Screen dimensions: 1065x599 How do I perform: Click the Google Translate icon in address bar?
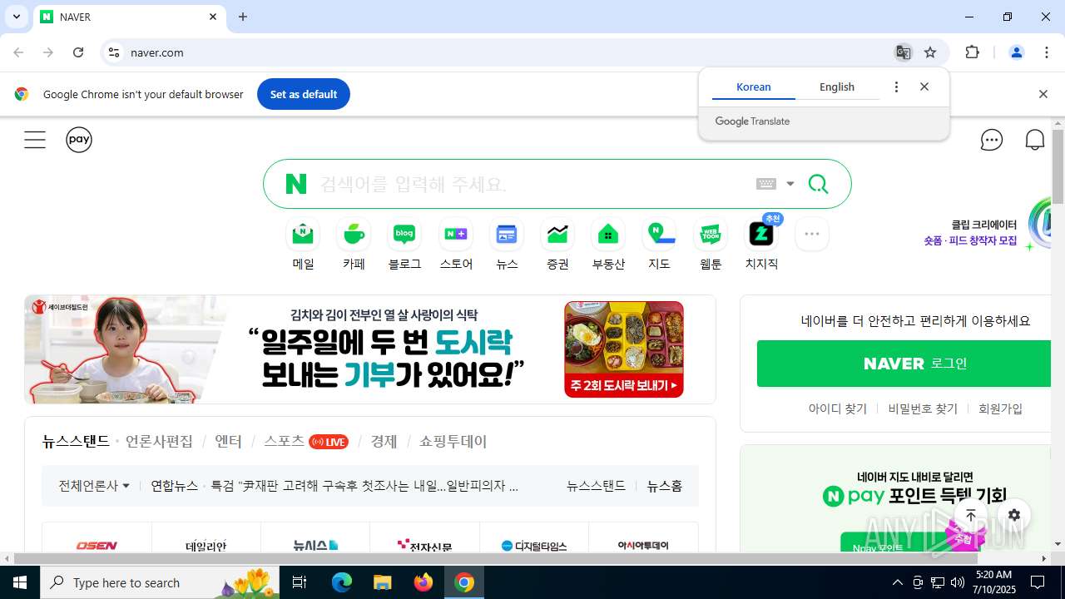903,52
